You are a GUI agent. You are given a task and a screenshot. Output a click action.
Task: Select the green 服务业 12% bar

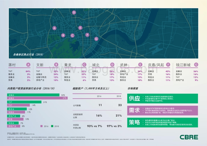pyautogui.click(x=17, y=109)
